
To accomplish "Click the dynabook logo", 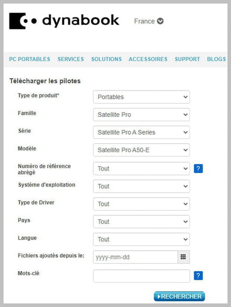I will [x=64, y=21].
